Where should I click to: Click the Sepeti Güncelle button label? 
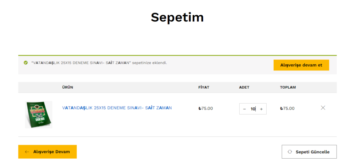(x=312, y=152)
